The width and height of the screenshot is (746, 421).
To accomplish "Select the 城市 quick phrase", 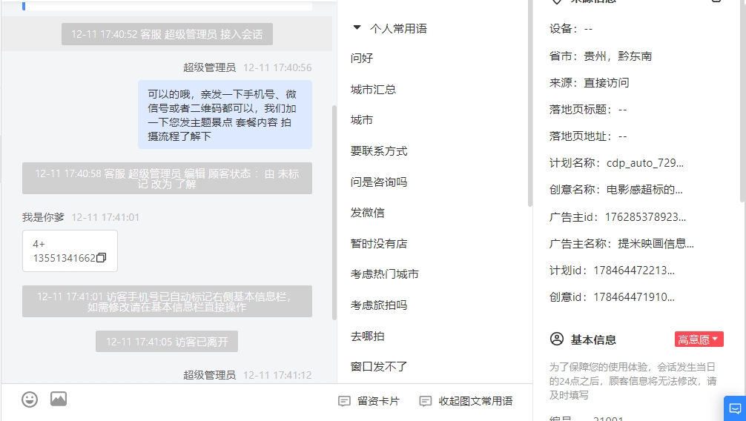I will (x=362, y=120).
